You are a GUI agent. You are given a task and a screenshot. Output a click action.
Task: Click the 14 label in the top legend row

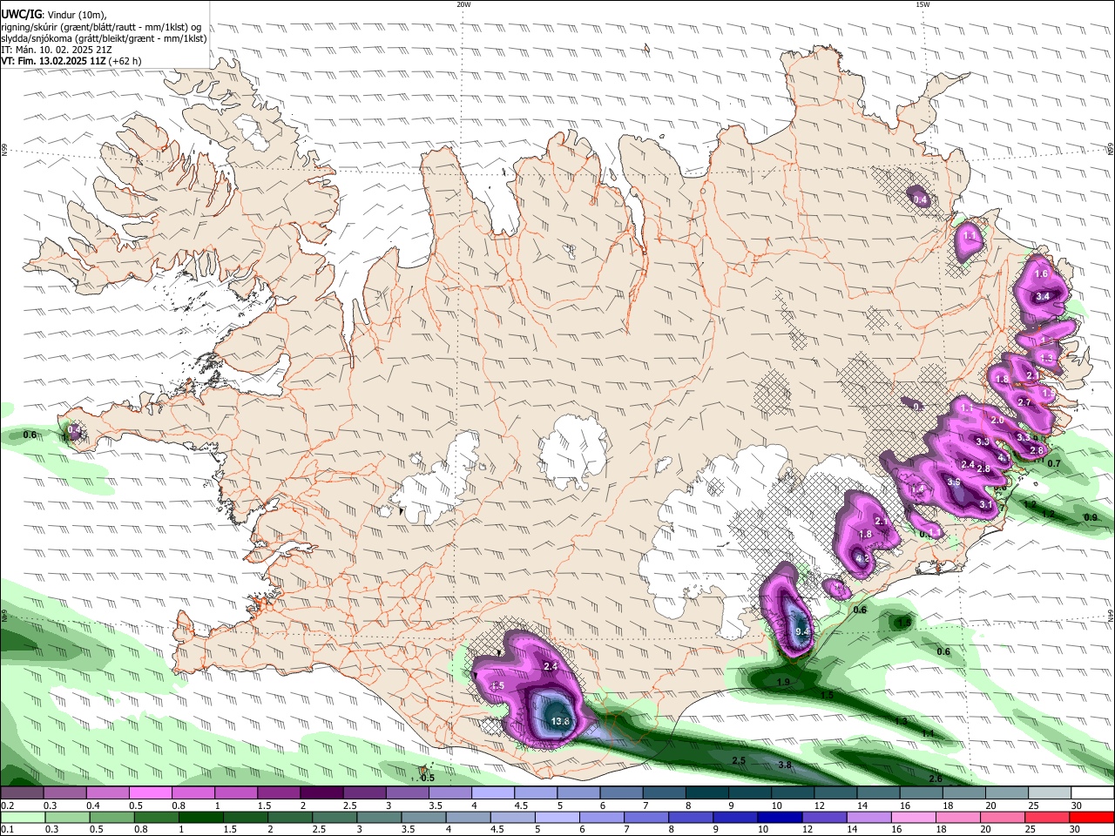(x=861, y=806)
